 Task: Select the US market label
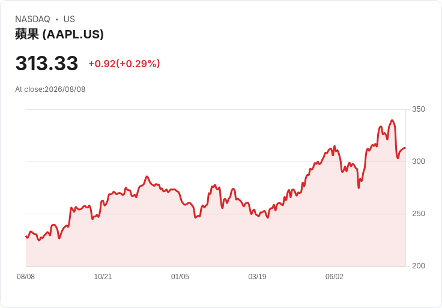pyautogui.click(x=69, y=19)
